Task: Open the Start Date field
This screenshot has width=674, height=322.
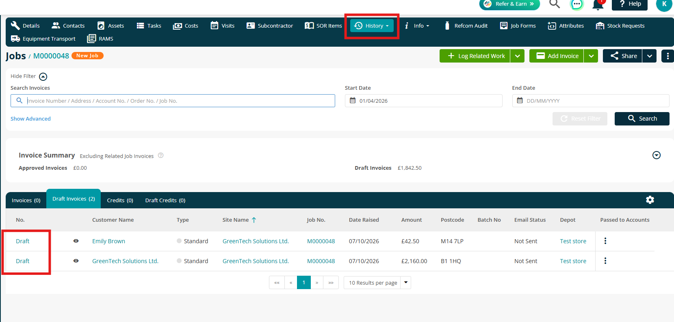Action: point(423,101)
